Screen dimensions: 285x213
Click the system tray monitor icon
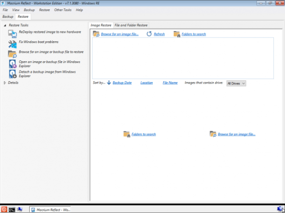pyautogui.click(x=280, y=210)
